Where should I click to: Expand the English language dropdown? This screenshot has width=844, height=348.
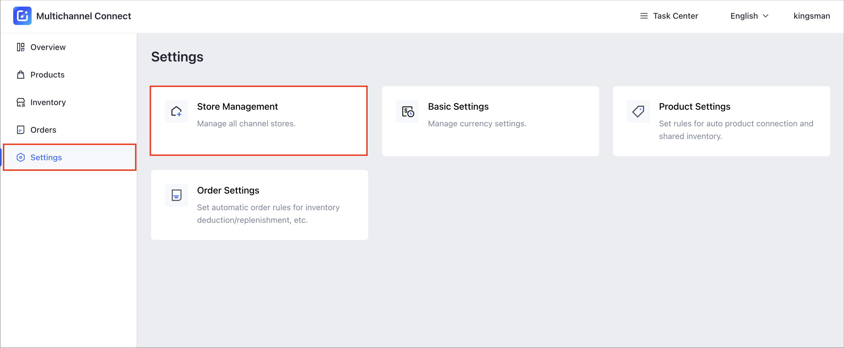(x=749, y=16)
